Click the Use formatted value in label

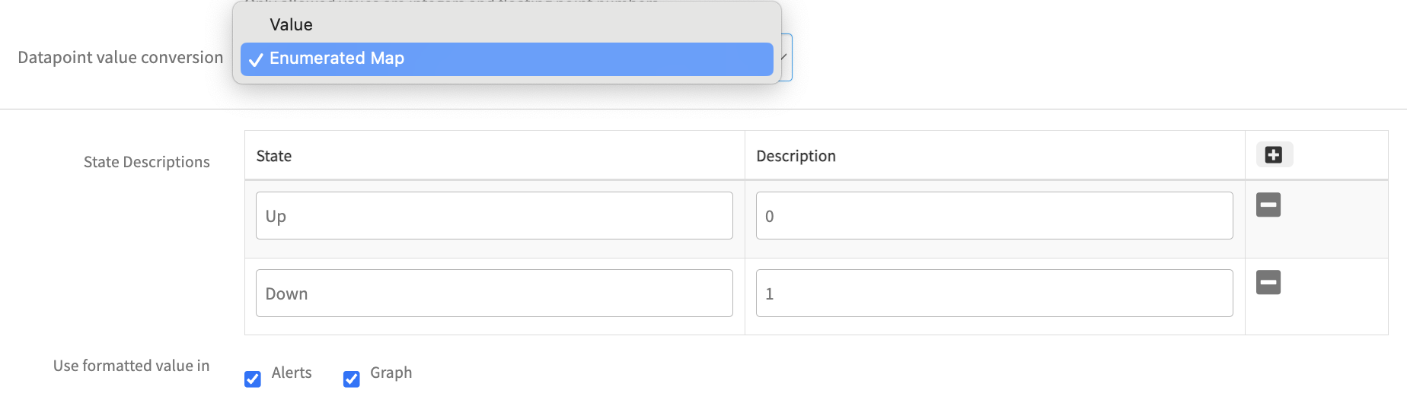[x=131, y=366]
